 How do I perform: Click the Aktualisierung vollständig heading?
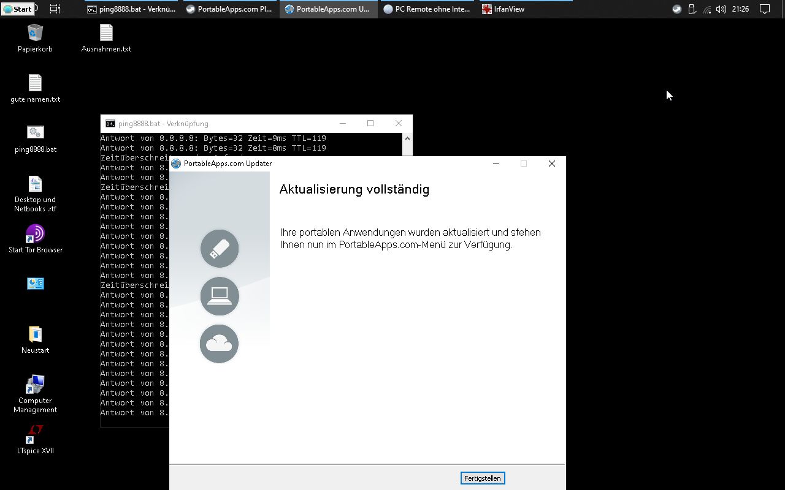tap(354, 189)
